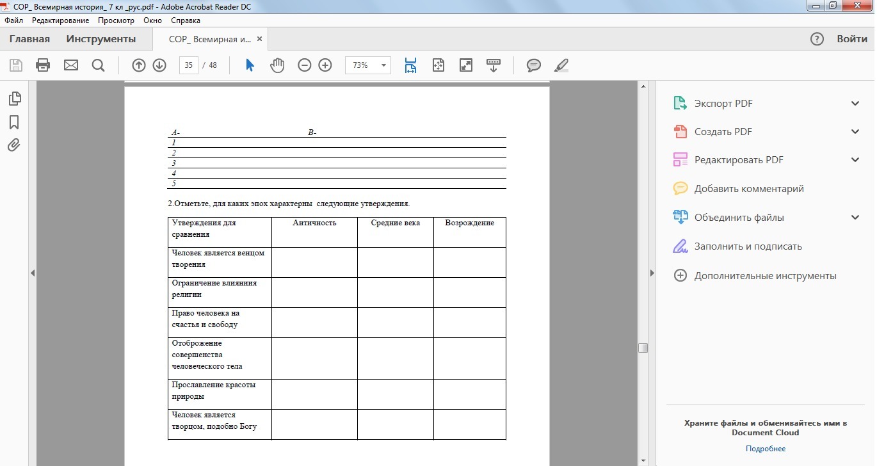This screenshot has width=877, height=466.
Task: Click the Экспорт PDF tool icon
Action: click(x=680, y=104)
